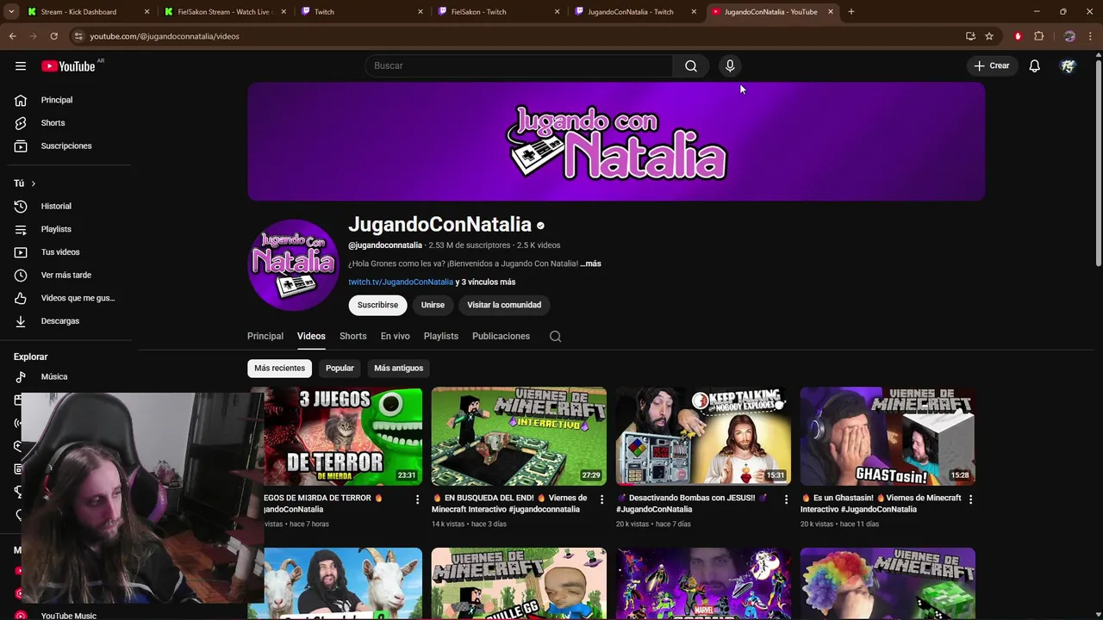Open options menu for En Busqueda video
Screen dimensions: 1103x620
pos(601,499)
